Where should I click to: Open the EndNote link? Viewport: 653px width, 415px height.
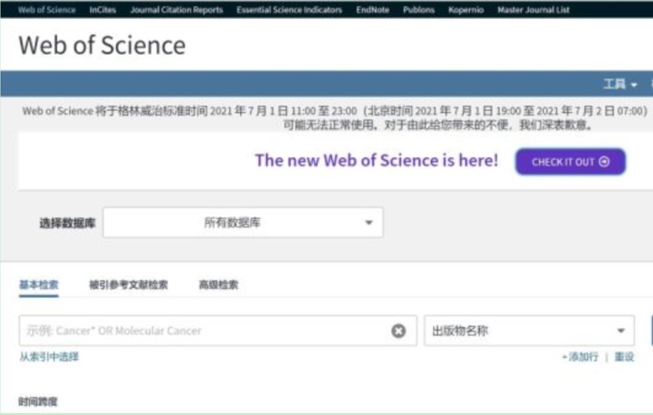(x=372, y=10)
